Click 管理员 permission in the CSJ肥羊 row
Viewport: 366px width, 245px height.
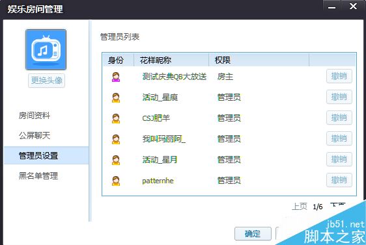tap(229, 118)
